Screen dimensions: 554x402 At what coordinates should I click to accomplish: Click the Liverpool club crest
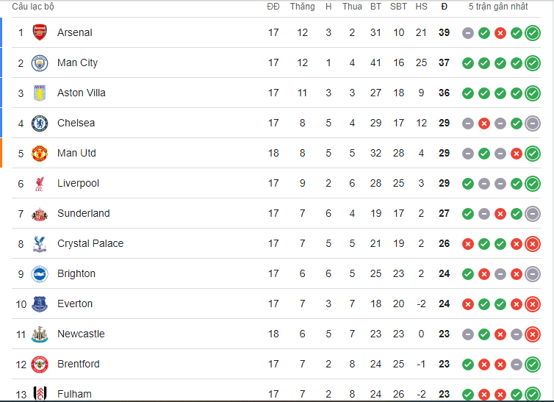tap(40, 183)
